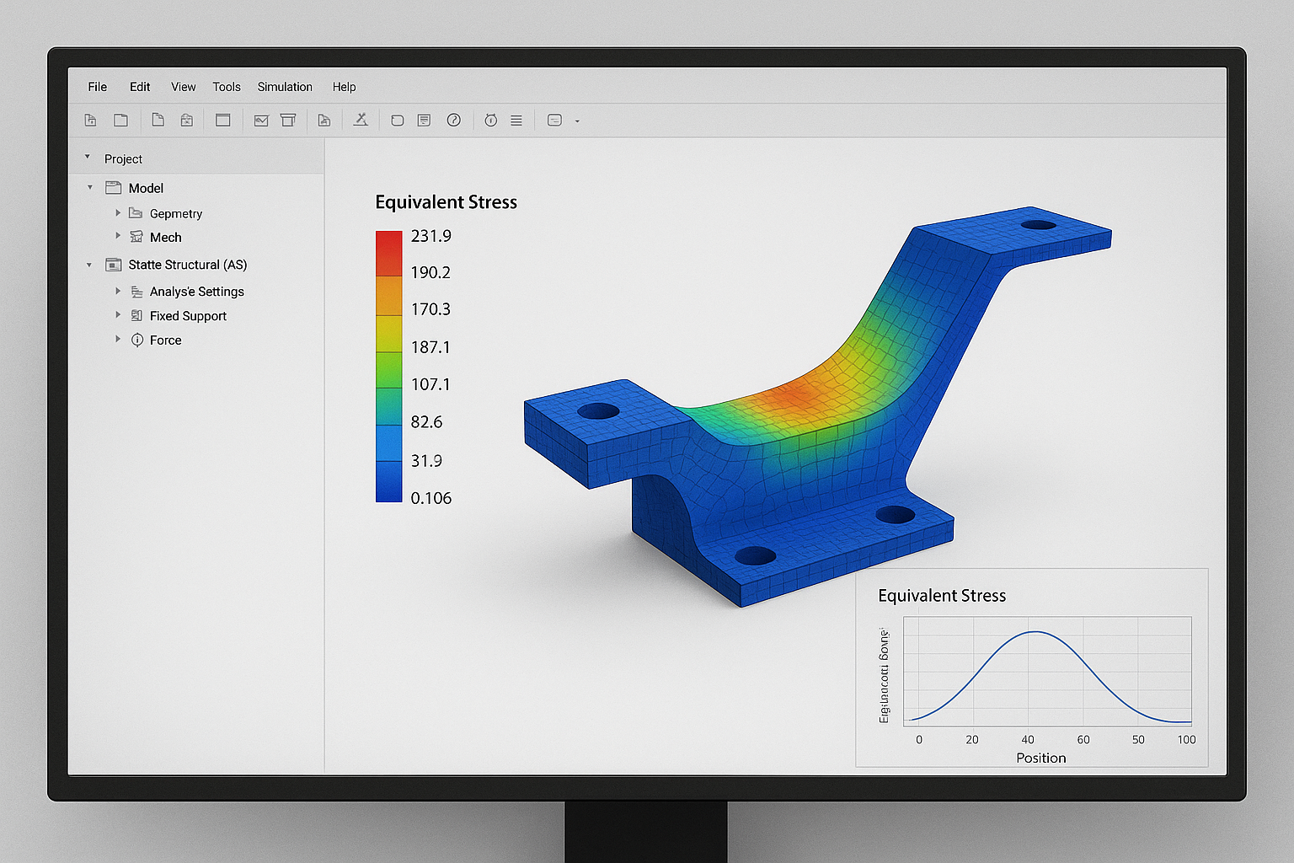
Task: Collapse the Model tree node
Action: pyautogui.click(x=90, y=188)
